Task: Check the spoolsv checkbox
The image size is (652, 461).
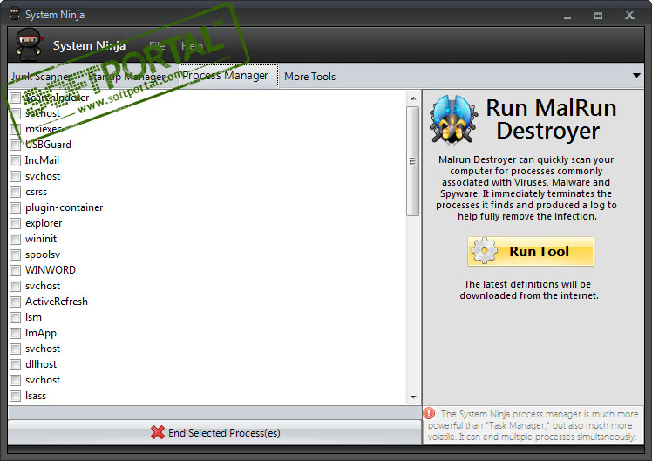Action: pos(16,254)
